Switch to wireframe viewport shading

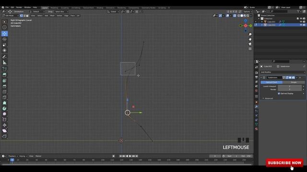pyautogui.click(x=239, y=16)
